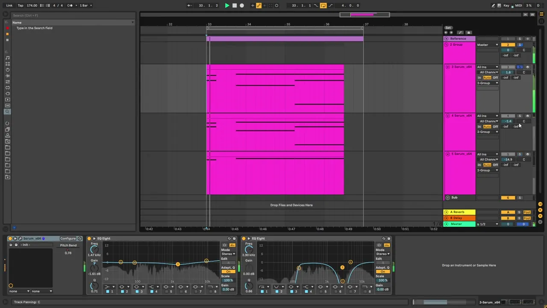This screenshot has height=308, width=547.
Task: Start playback with the green Play button
Action: (x=227, y=6)
